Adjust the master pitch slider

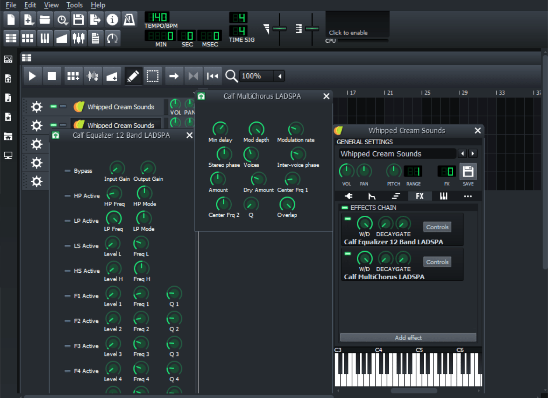(x=312, y=29)
